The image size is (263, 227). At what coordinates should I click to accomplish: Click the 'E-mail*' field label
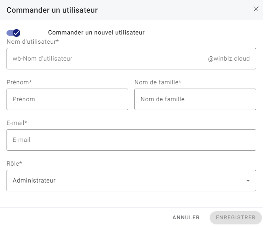point(17,123)
